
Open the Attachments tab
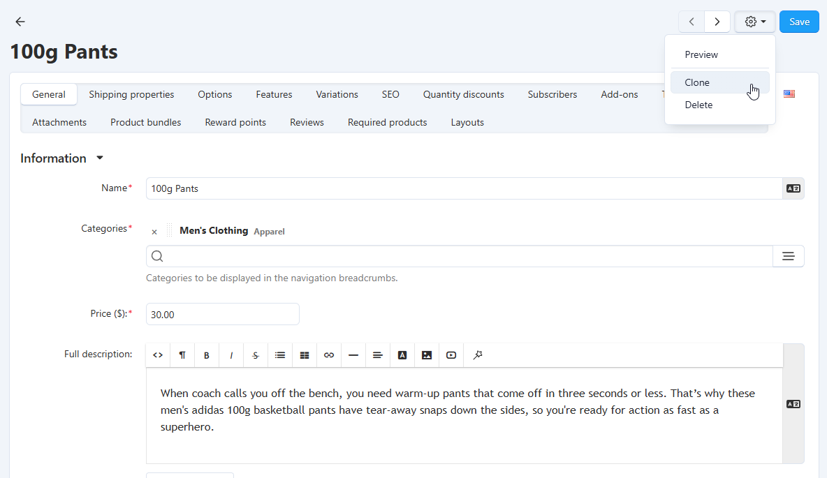(x=59, y=122)
